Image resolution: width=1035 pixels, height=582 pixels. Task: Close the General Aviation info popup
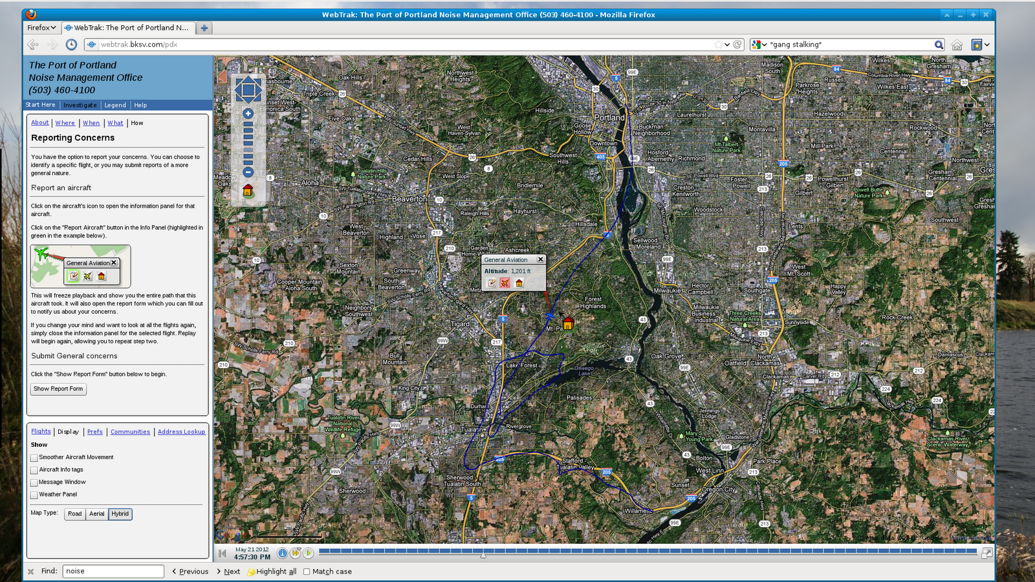pyautogui.click(x=541, y=259)
